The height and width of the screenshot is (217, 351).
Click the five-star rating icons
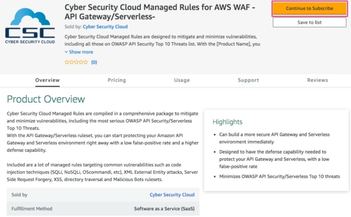[76, 62]
